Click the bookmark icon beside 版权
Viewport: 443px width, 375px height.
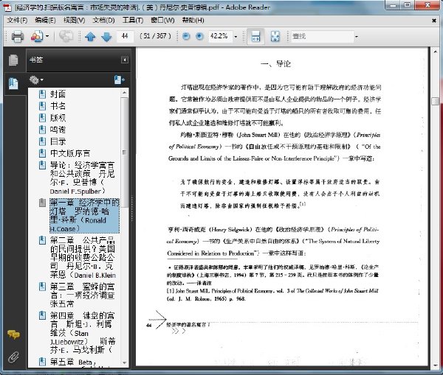[x=42, y=118]
